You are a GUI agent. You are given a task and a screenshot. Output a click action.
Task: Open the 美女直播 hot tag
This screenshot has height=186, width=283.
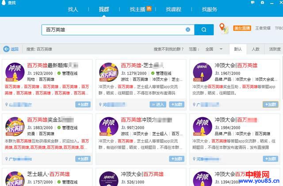tap(242, 28)
